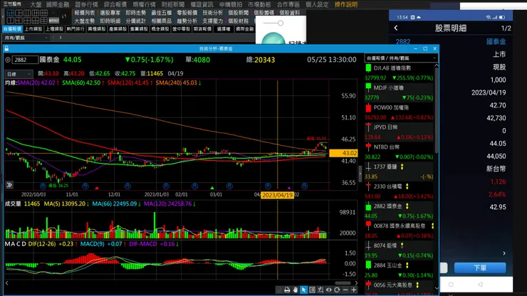Select the hand pan tool
This screenshot has width=527, height=296.
pos(296,290)
